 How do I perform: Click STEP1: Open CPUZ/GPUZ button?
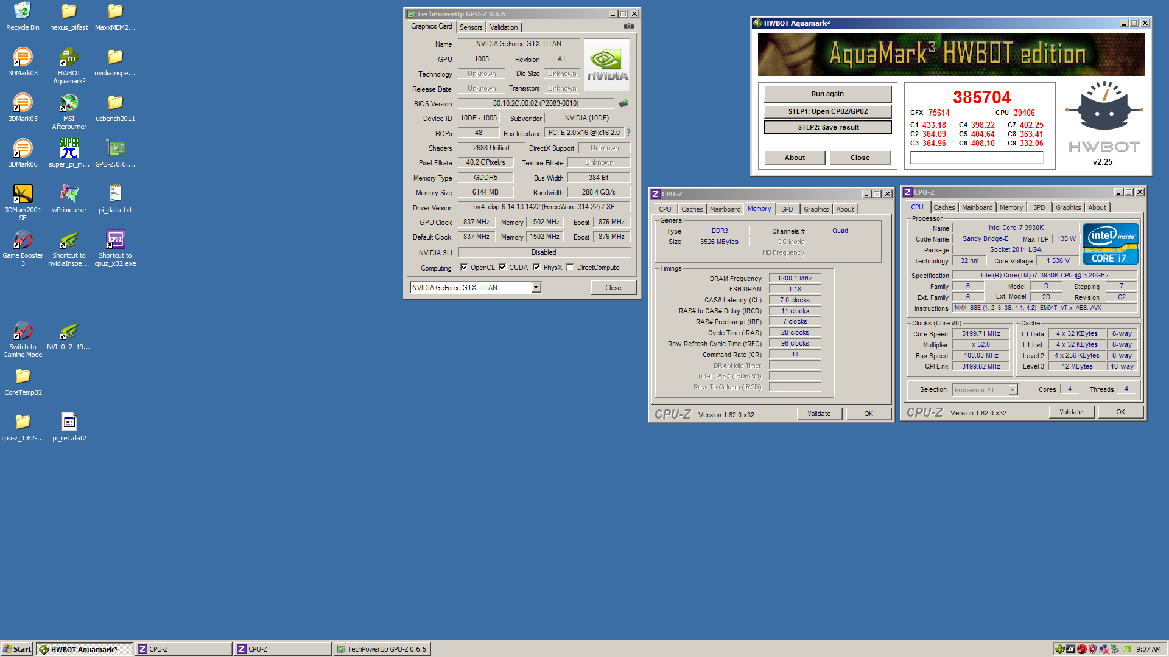point(827,111)
